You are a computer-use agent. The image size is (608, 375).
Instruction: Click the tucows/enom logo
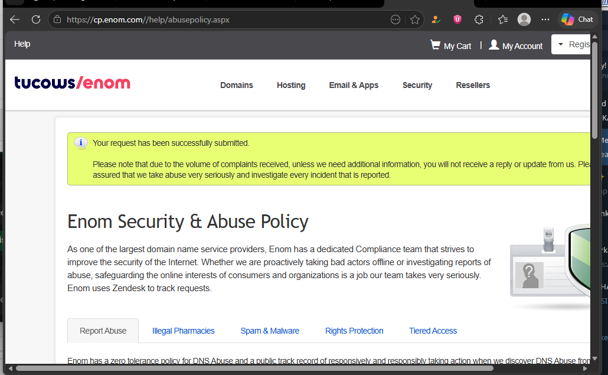point(72,83)
